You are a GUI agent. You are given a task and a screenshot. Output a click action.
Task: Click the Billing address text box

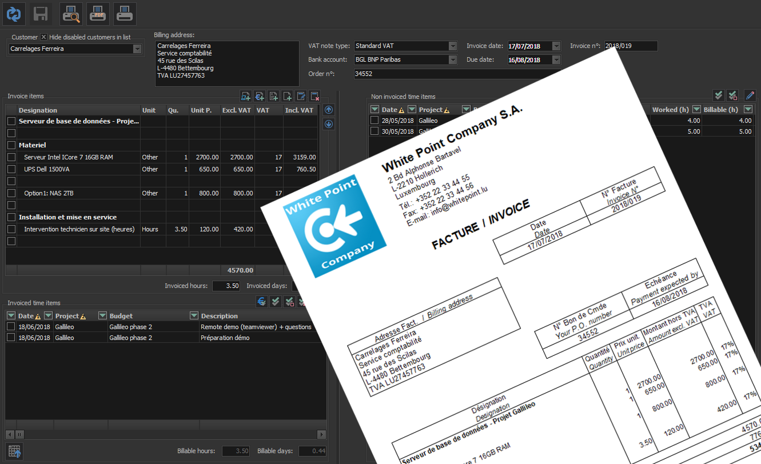(227, 63)
